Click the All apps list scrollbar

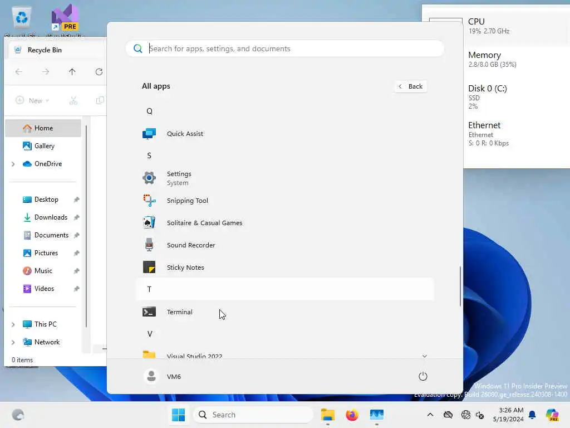[460, 286]
